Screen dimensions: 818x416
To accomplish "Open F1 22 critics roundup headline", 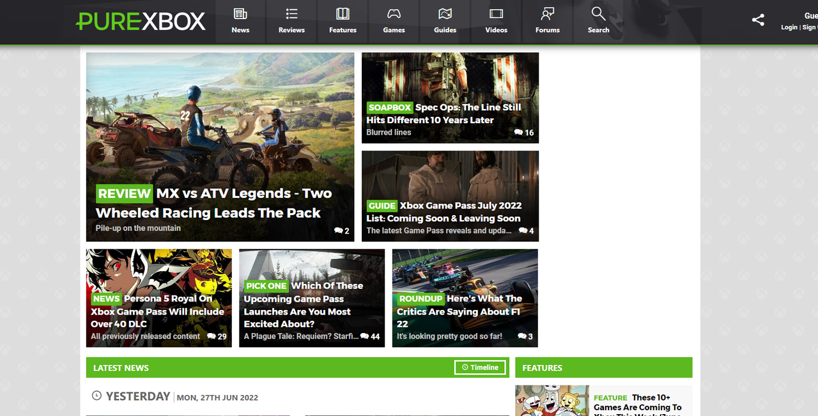I will tap(459, 311).
